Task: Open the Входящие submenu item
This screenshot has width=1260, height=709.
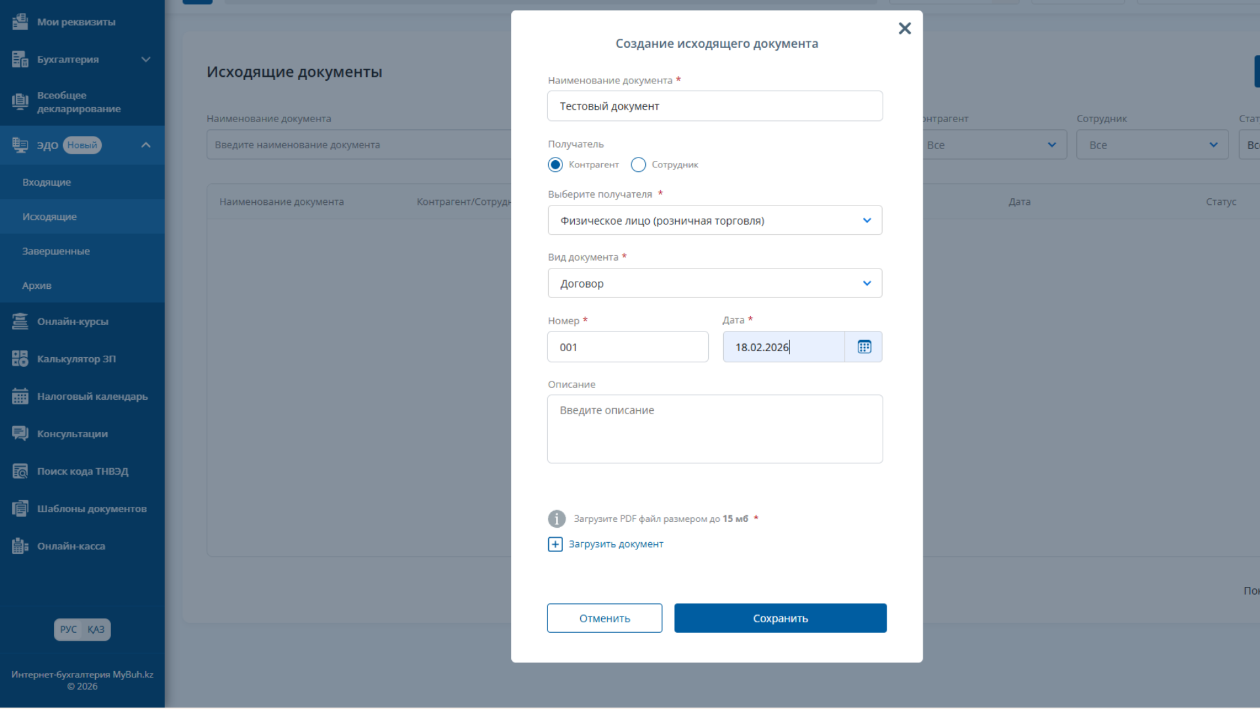Action: [x=47, y=183]
